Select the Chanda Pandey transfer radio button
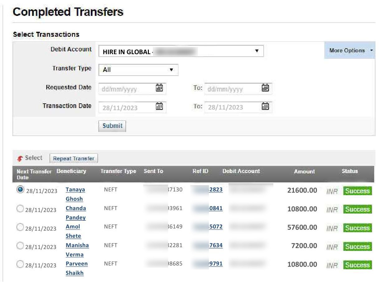 [x=20, y=209]
